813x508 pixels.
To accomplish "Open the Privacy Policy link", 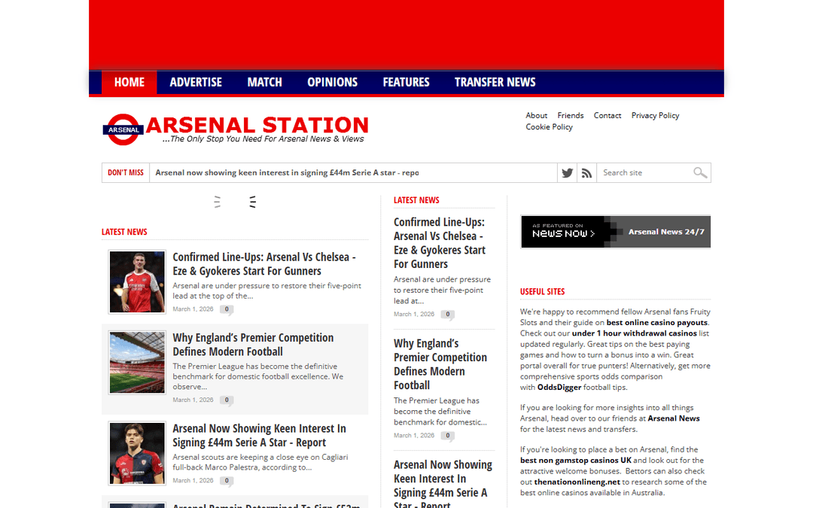I will pyautogui.click(x=655, y=116).
